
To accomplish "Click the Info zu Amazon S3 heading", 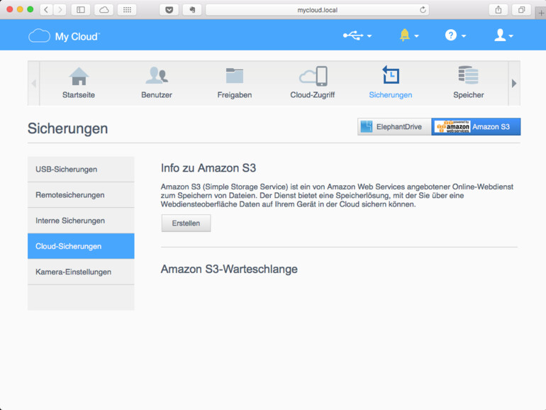I will 208,168.
